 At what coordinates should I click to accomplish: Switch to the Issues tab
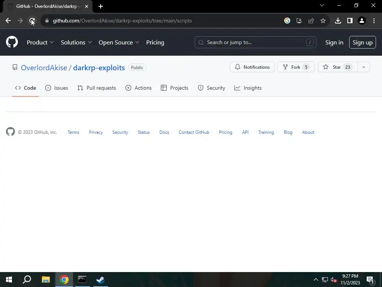click(57, 88)
